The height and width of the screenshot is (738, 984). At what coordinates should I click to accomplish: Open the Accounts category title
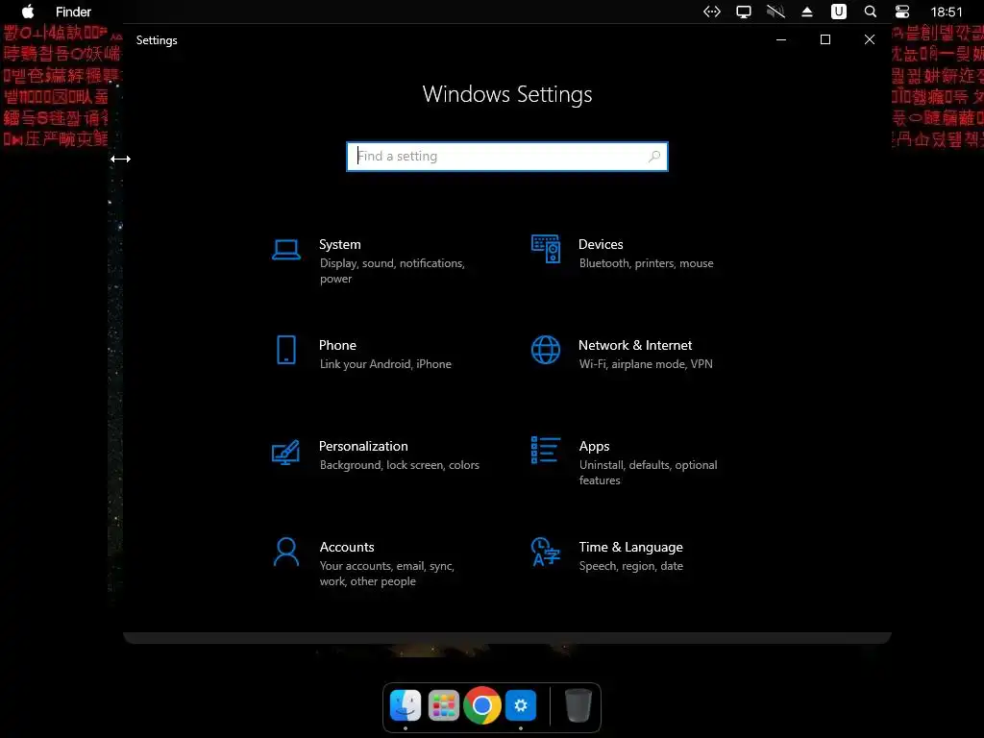(x=347, y=547)
